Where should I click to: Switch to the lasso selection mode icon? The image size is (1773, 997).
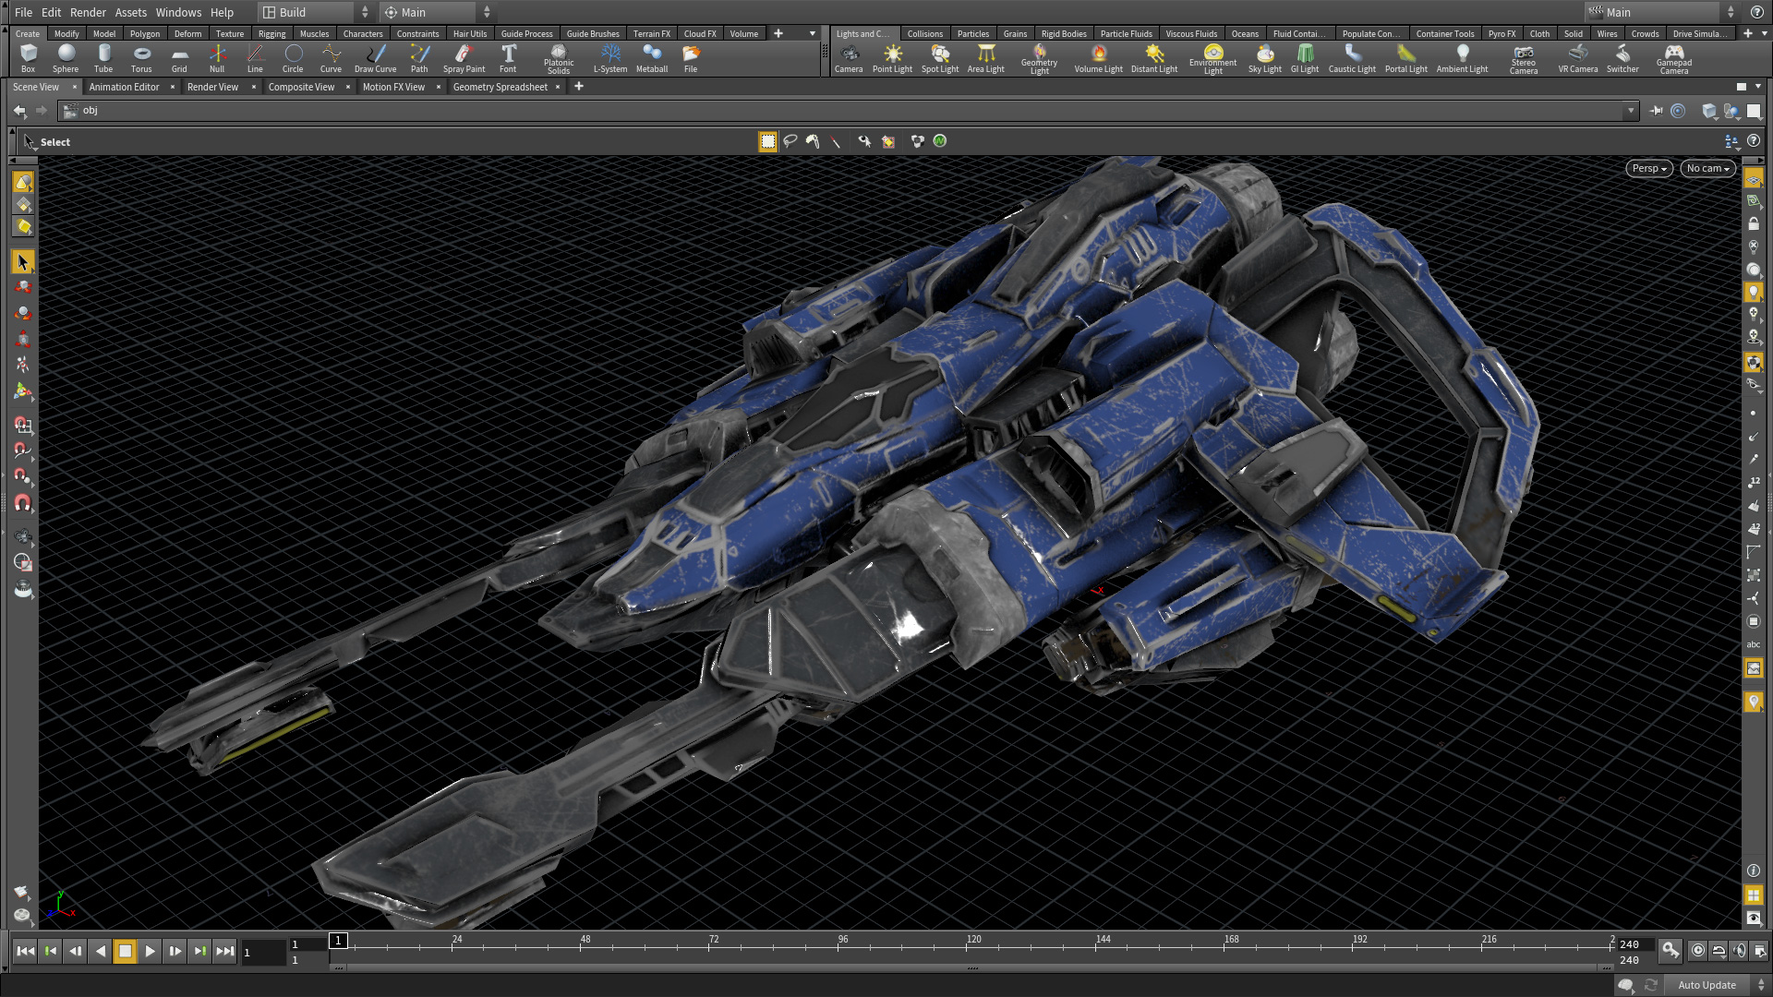[x=790, y=141]
